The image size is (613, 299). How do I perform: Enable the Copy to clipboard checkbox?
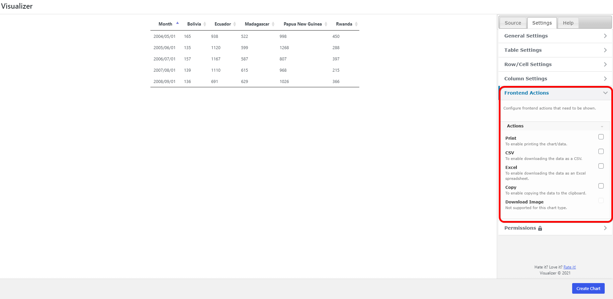(601, 186)
